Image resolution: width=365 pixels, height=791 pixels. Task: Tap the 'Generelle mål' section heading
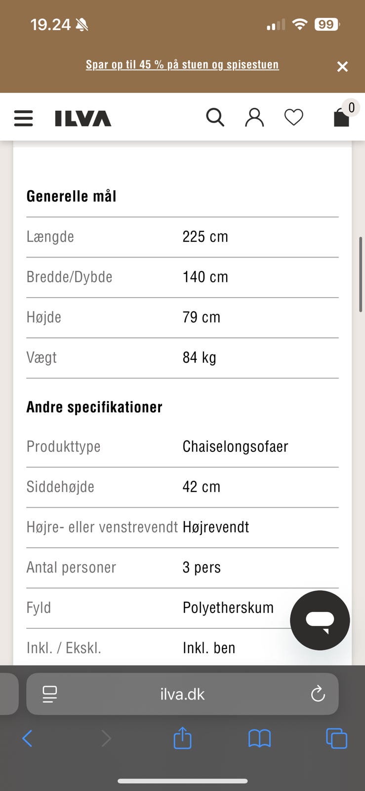pyautogui.click(x=72, y=196)
